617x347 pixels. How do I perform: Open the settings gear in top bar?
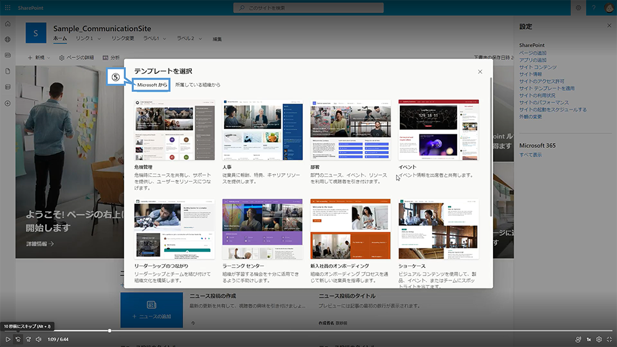click(x=579, y=7)
